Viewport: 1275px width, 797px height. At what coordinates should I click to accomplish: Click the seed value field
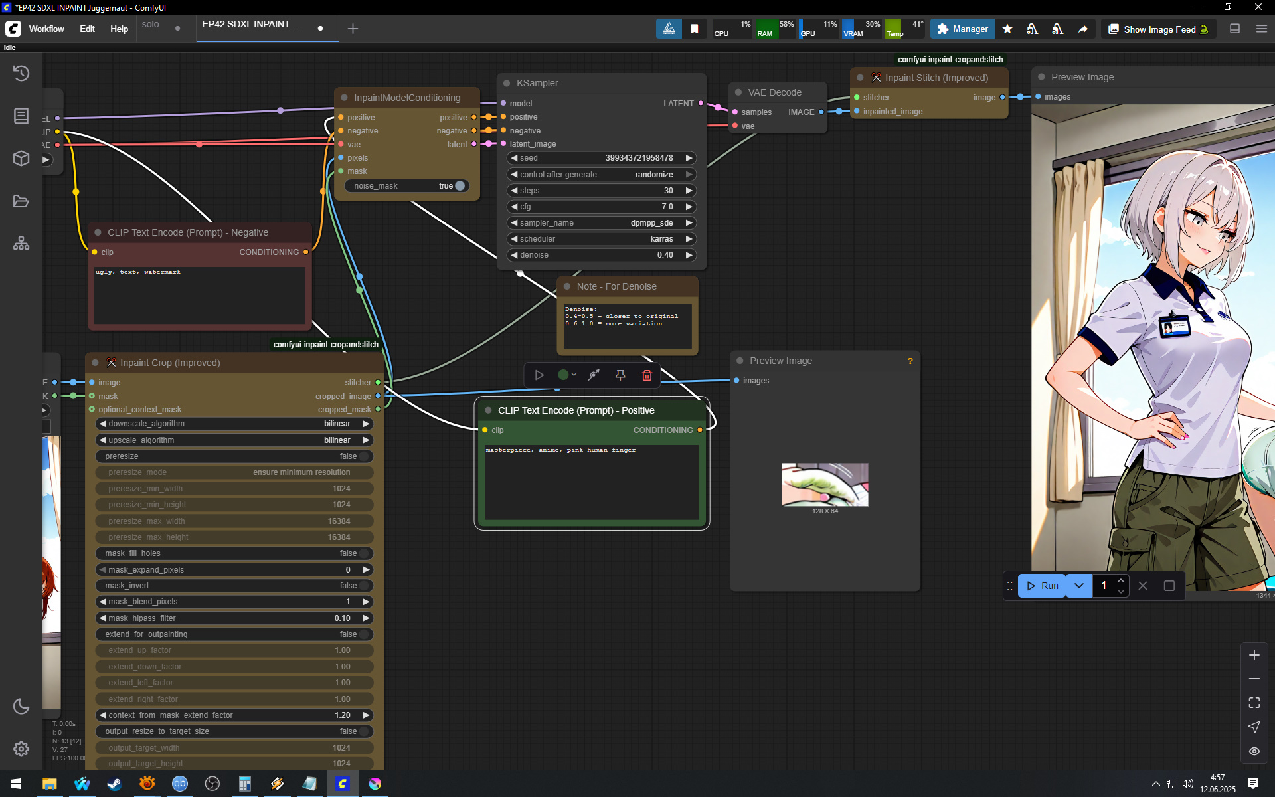[x=602, y=158]
